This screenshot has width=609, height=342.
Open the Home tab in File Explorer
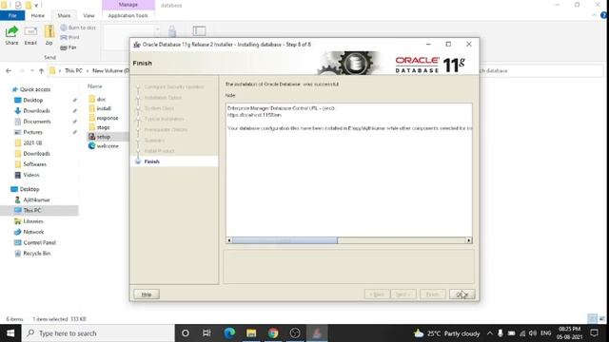coord(38,15)
